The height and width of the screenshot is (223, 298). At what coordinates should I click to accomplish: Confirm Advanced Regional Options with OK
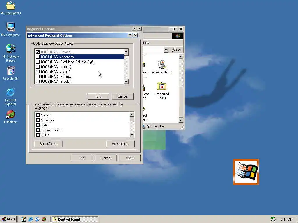[98, 96]
